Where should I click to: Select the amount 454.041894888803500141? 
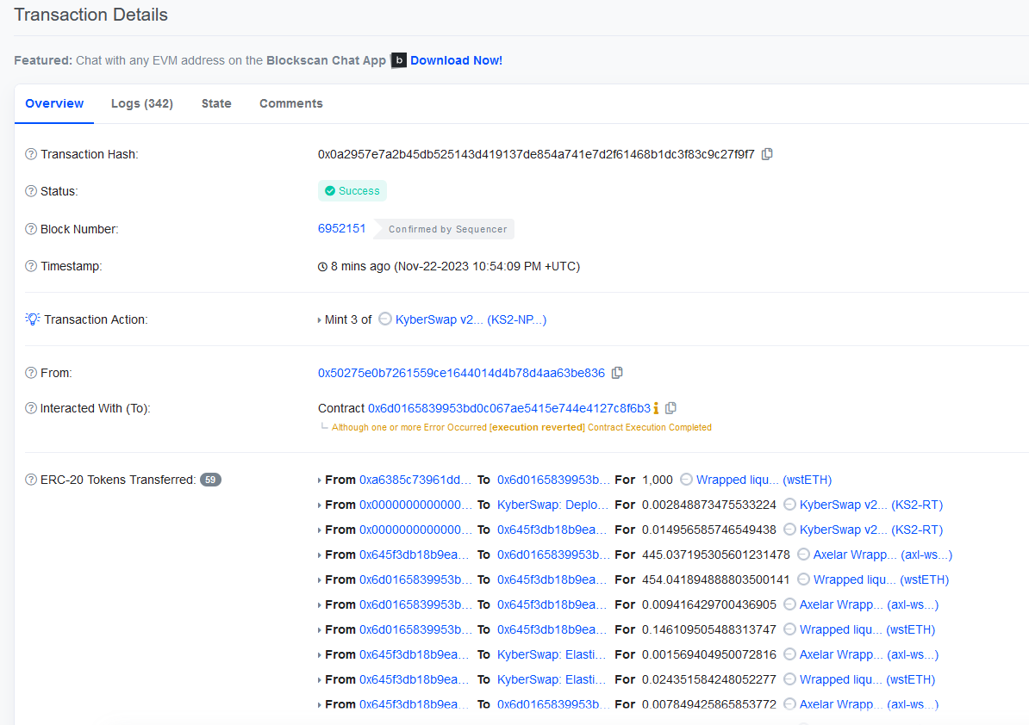(x=716, y=579)
